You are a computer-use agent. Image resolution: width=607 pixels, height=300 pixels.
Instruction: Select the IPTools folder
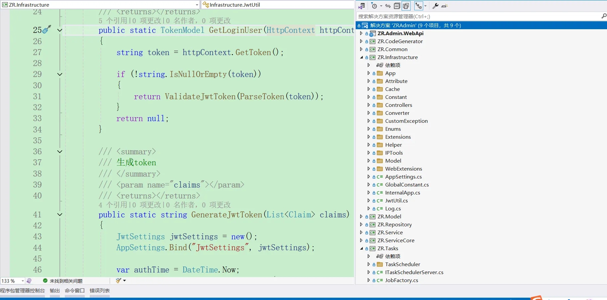click(394, 153)
